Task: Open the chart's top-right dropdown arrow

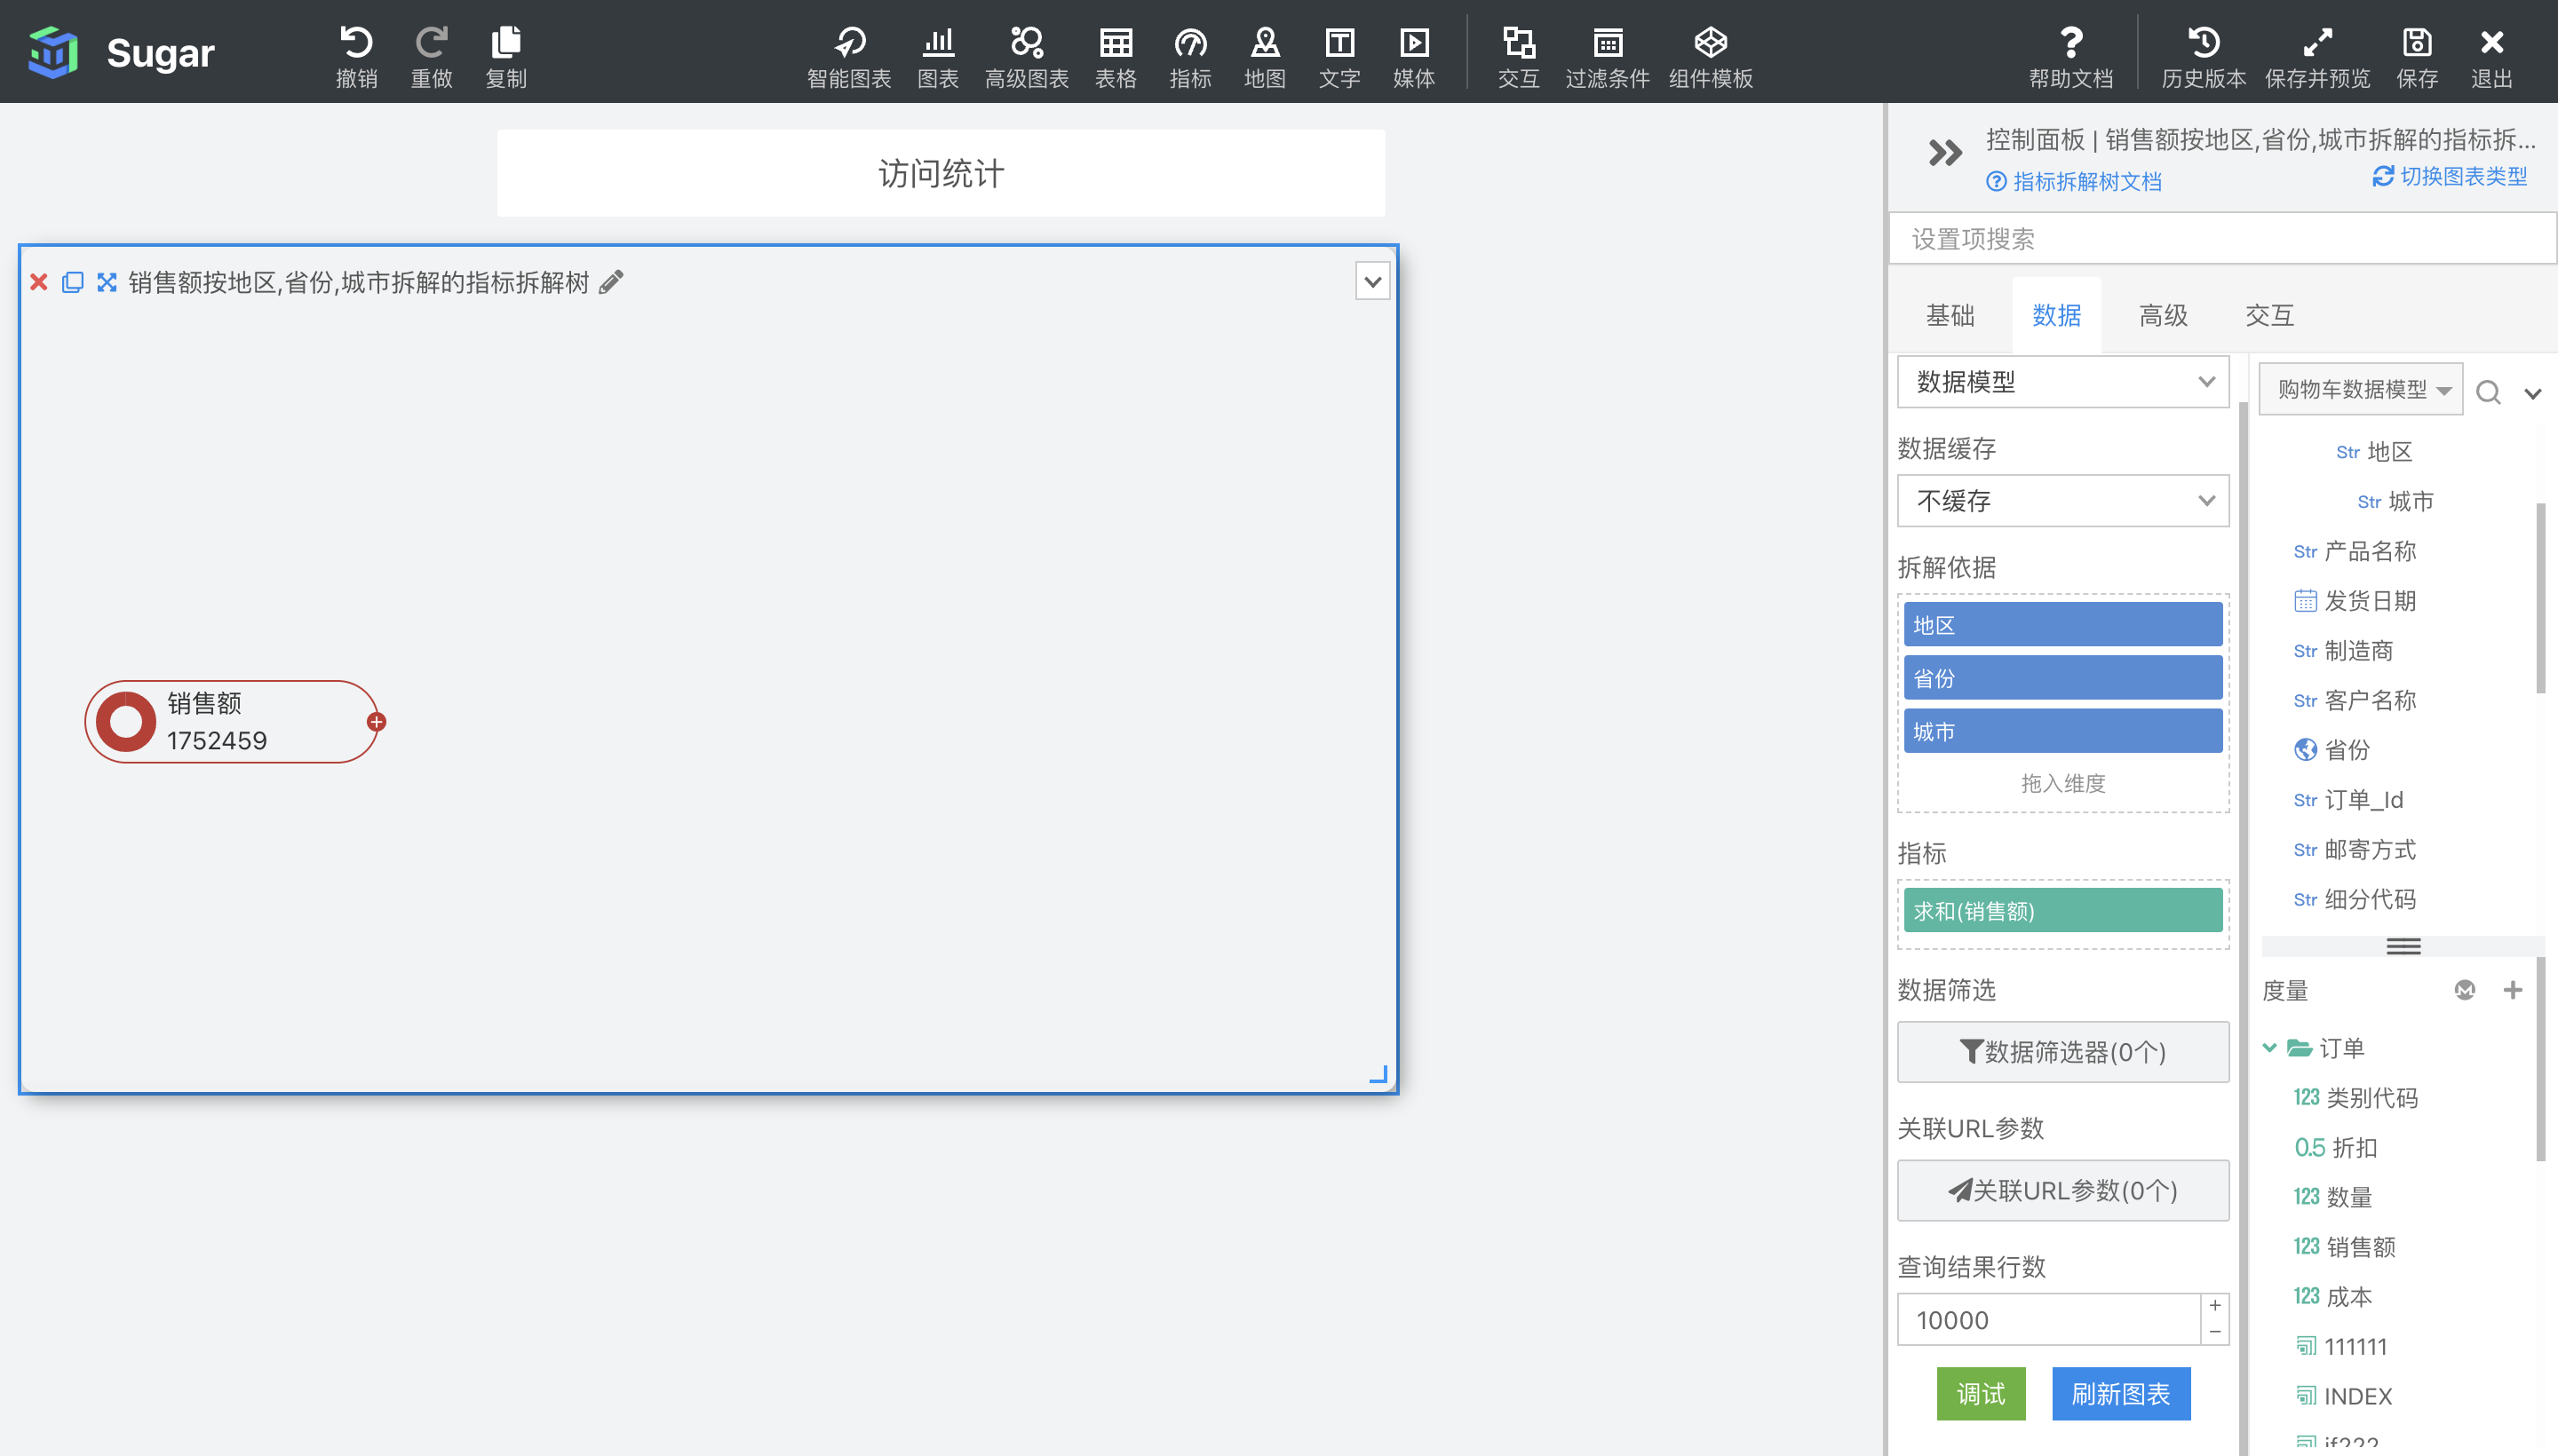Action: point(1372,282)
